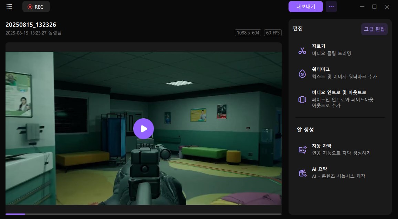Open the AI 요약 summary icon
This screenshot has height=219, width=398.
click(302, 173)
